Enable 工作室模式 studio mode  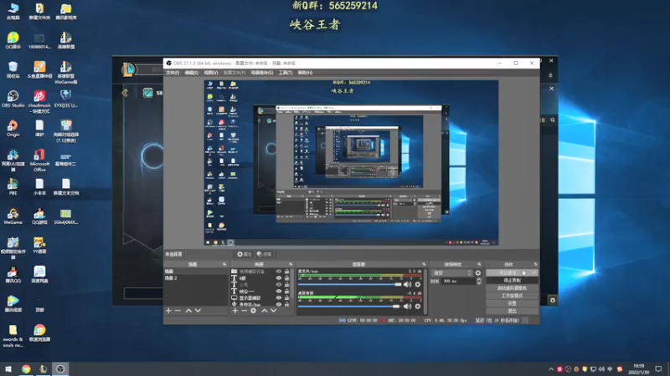click(x=512, y=296)
